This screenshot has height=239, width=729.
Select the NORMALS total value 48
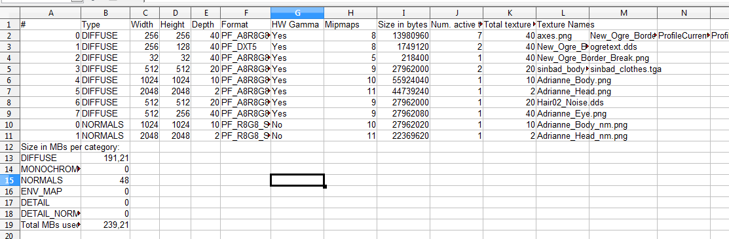click(x=105, y=181)
